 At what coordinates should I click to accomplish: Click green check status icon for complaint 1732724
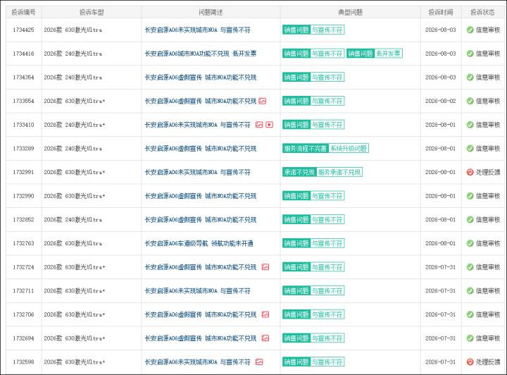470,267
